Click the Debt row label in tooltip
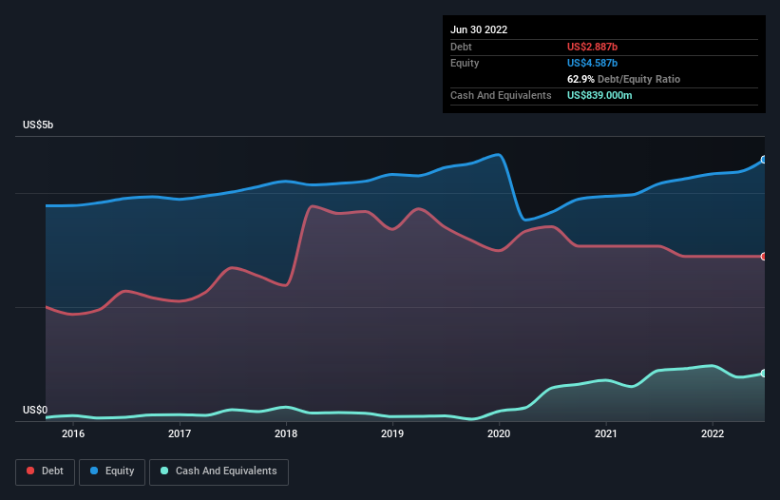The width and height of the screenshot is (780, 500). click(461, 47)
